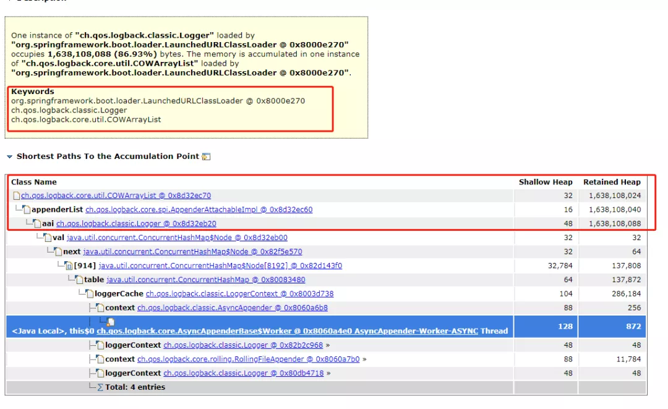Click object icon of RollingFileAppender context row

[101, 359]
